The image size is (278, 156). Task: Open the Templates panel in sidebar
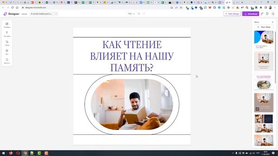[x=7, y=25]
